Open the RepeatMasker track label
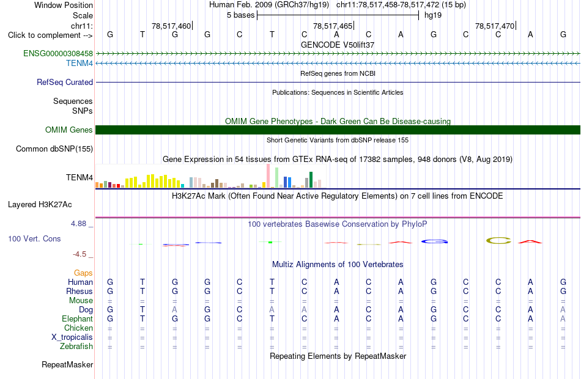Viewport: 581px width, 379px height. [67, 365]
